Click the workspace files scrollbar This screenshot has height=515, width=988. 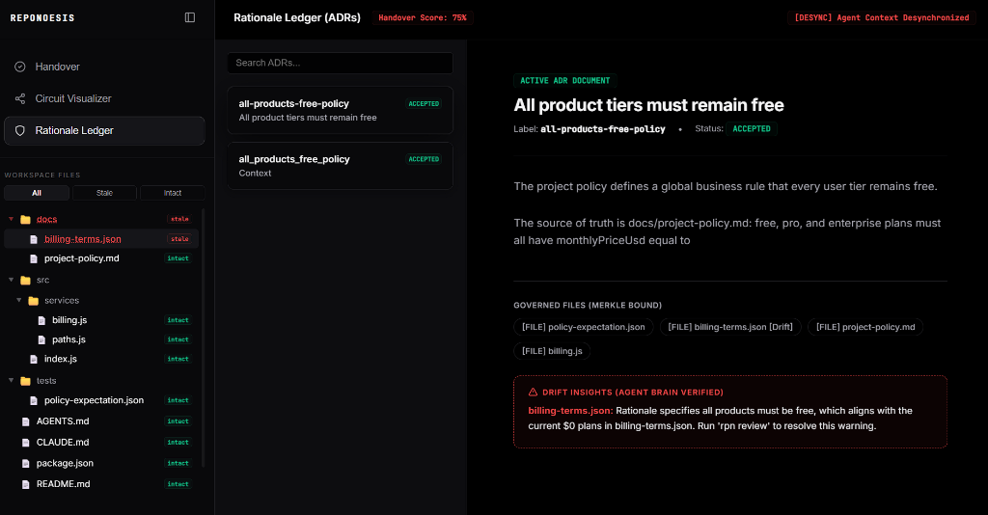[203, 339]
